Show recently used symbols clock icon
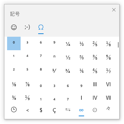The height and width of the screenshot is (124, 124). tap(14, 110)
